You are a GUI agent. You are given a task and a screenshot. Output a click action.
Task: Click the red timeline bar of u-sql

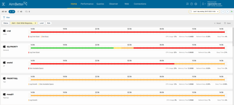point(128,32)
